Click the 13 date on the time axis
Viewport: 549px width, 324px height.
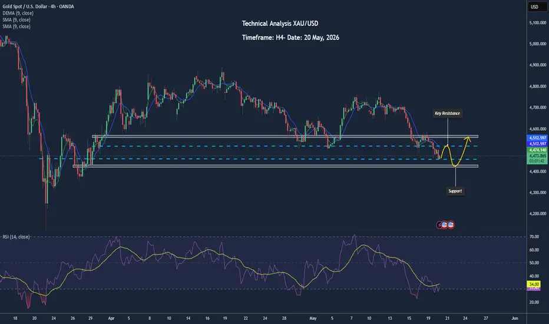click(x=390, y=318)
